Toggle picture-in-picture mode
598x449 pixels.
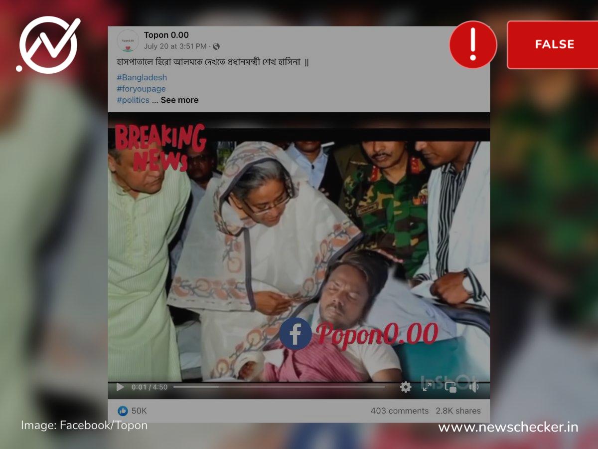pos(450,387)
